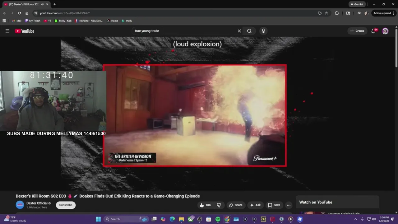Open X Home bookmark
398x224 pixels.
[112, 21]
